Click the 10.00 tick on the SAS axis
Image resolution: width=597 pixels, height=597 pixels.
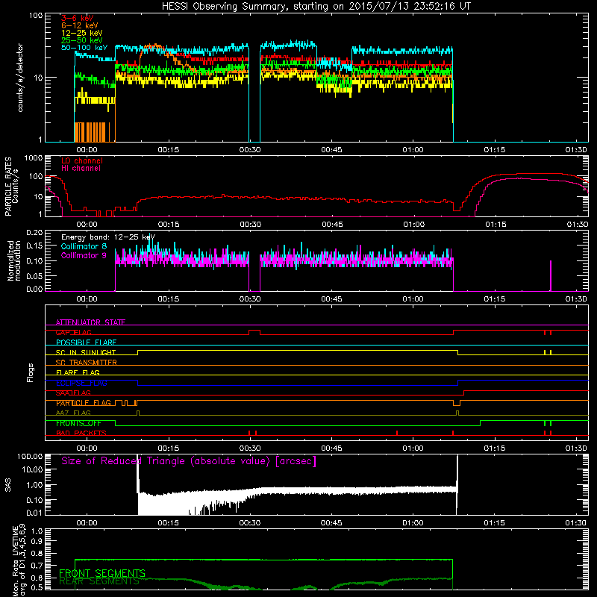(32, 469)
